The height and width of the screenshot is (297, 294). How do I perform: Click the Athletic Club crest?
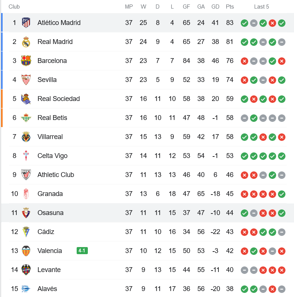coord(26,175)
